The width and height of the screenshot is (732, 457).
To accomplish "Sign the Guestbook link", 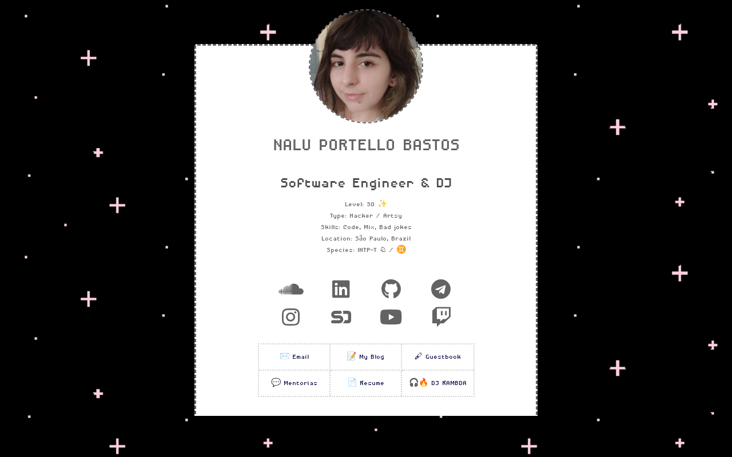I will click(437, 356).
